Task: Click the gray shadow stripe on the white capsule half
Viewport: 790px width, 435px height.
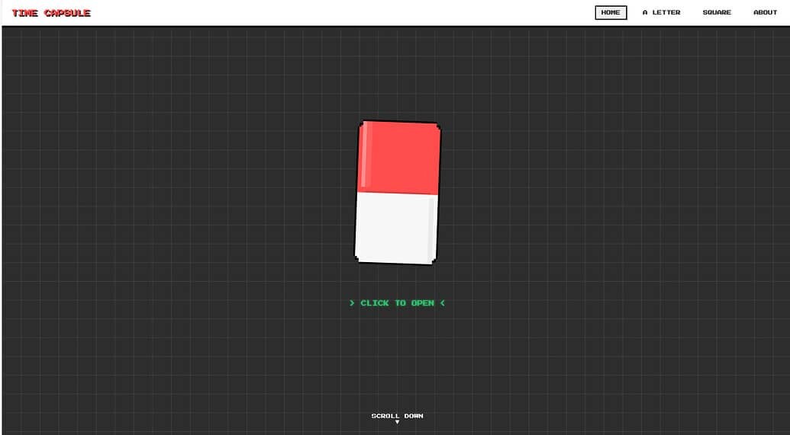Action: tap(431, 227)
